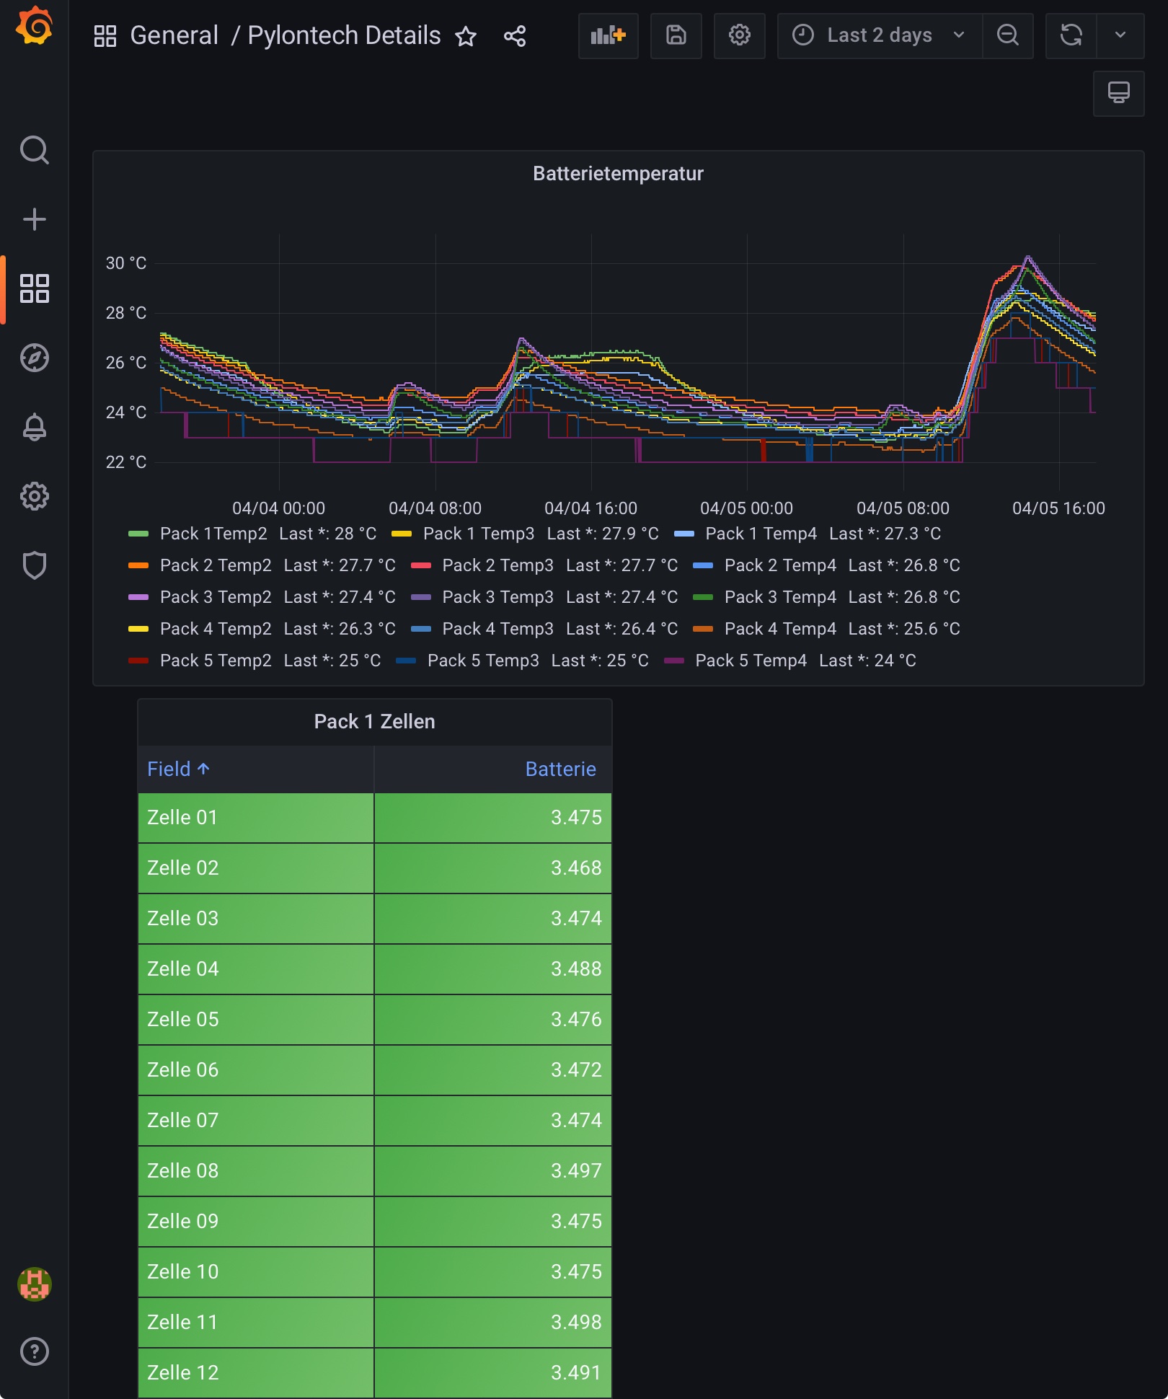This screenshot has height=1399, width=1168.
Task: Toggle Pack 5 Temp4 series visibility
Action: pyautogui.click(x=751, y=661)
